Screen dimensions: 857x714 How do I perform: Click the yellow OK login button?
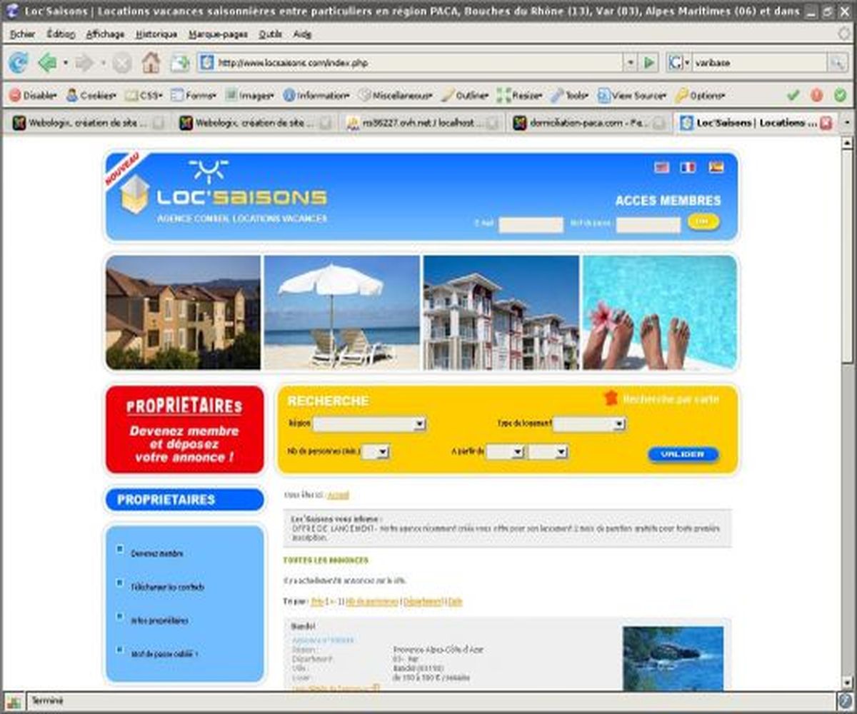[703, 222]
